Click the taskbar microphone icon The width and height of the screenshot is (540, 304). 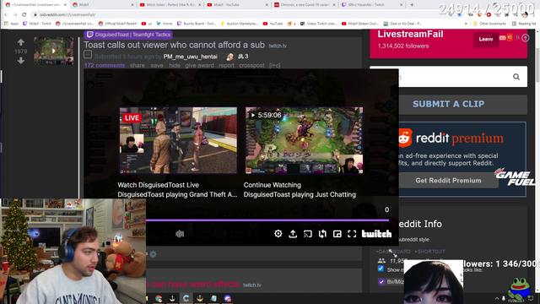(504, 298)
